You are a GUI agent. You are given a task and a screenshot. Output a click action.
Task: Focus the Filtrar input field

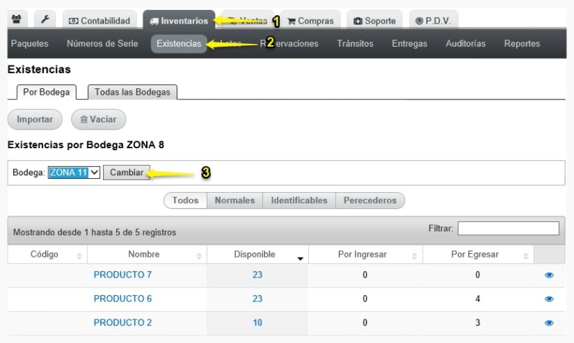pyautogui.click(x=508, y=228)
